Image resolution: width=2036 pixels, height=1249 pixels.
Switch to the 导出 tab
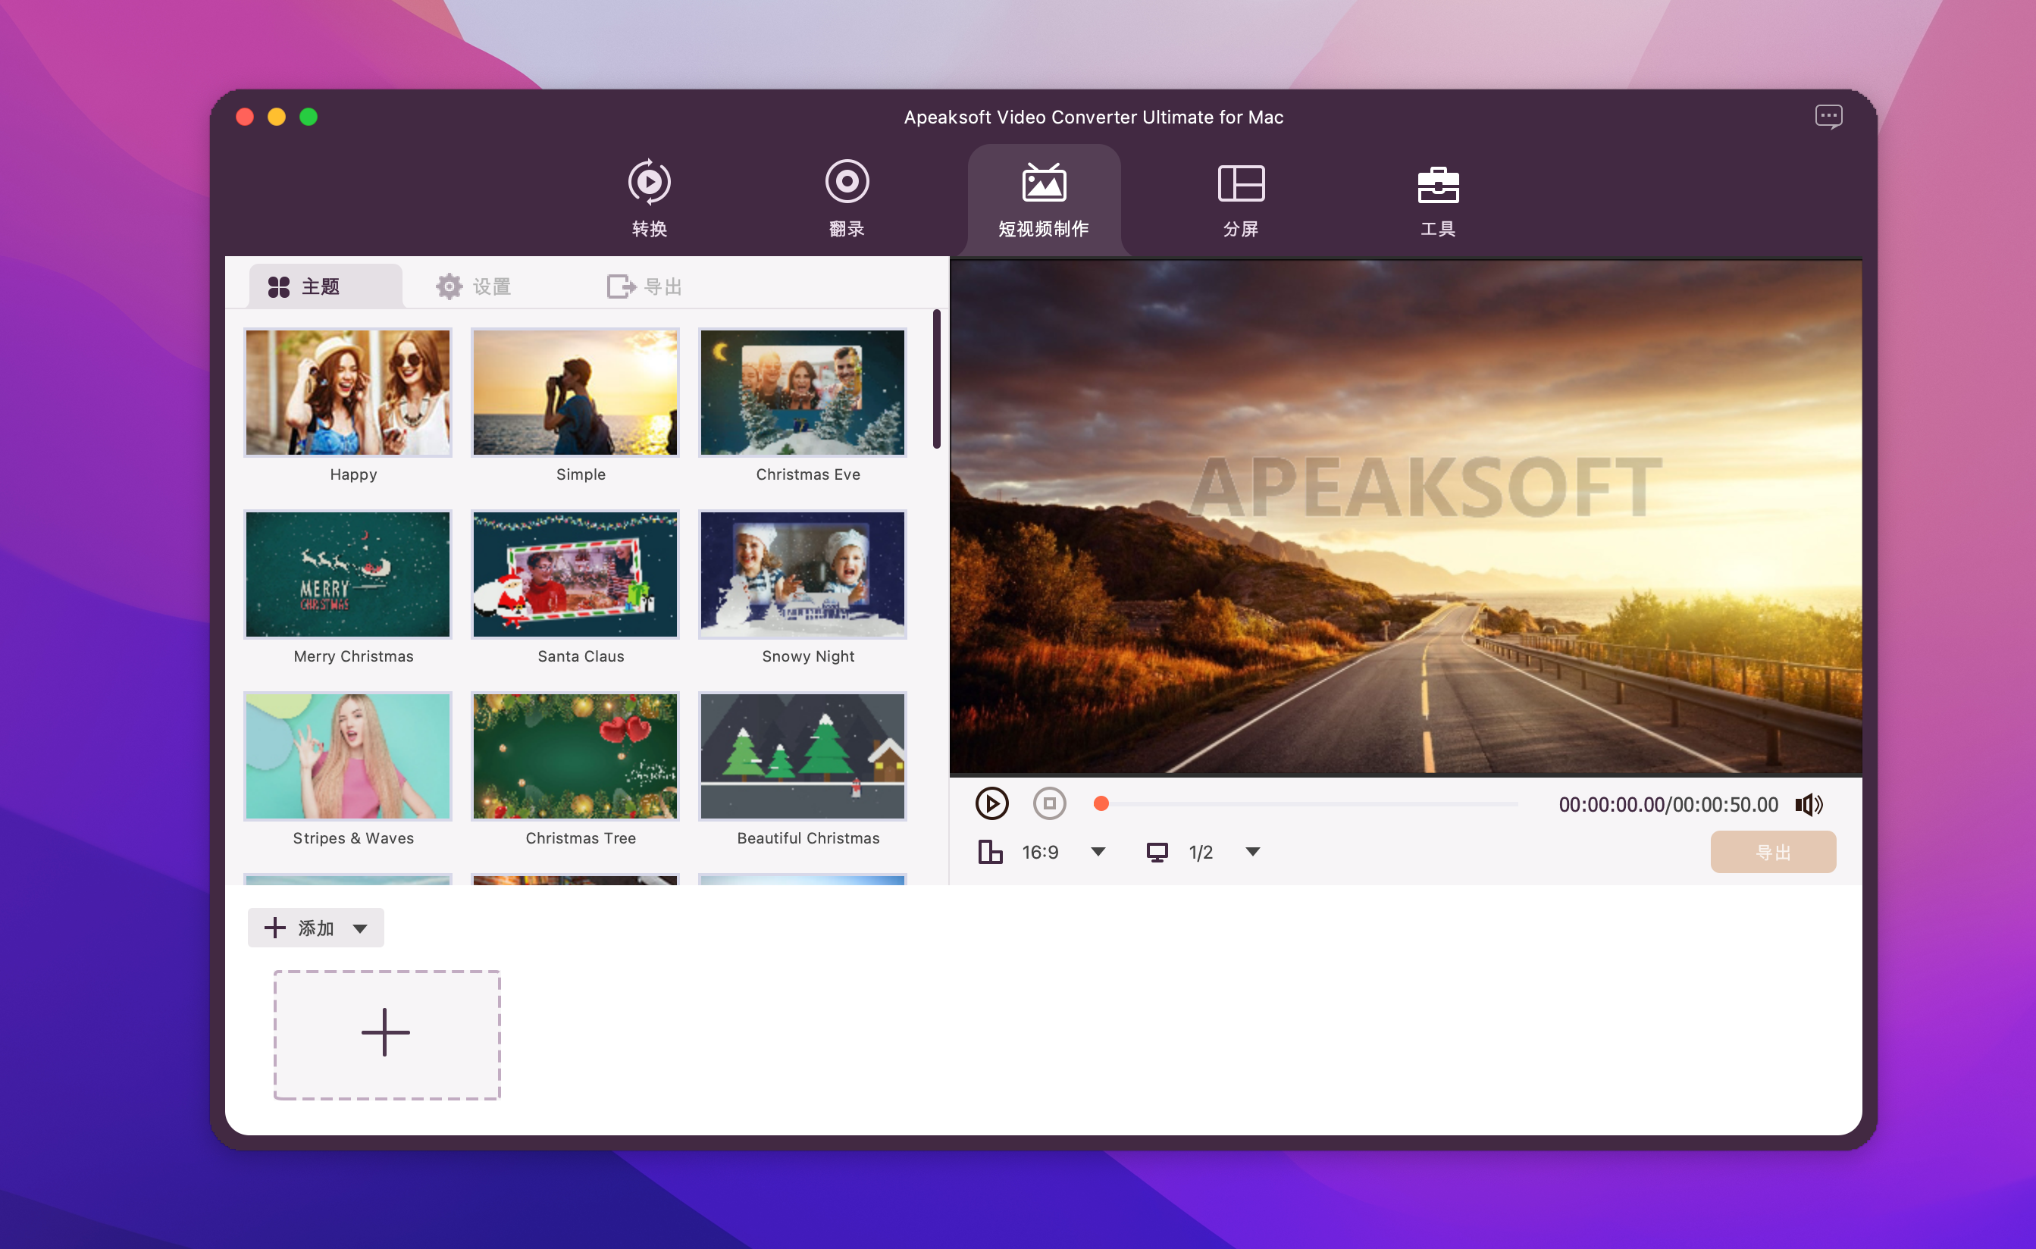pyautogui.click(x=644, y=286)
